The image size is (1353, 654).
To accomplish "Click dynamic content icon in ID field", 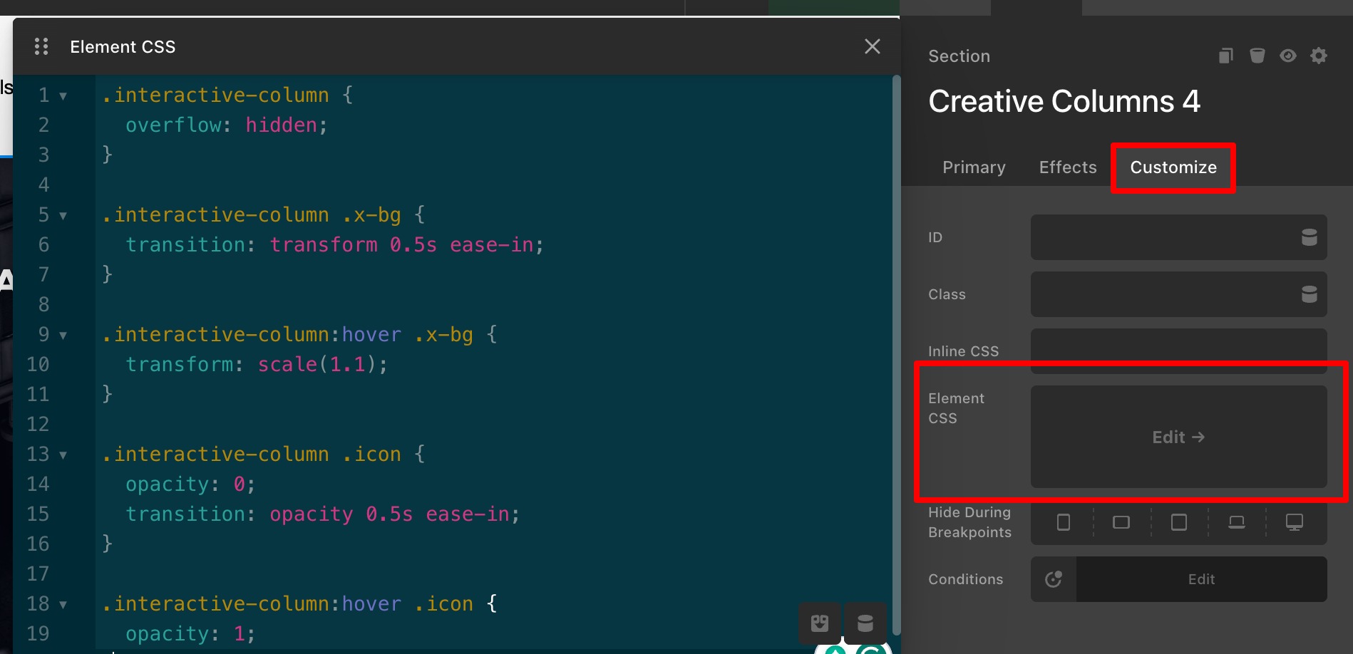I will (x=1309, y=237).
